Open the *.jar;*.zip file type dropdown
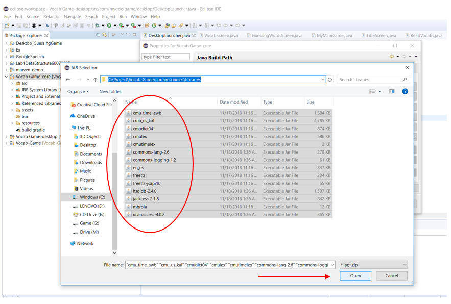Viewport: 451px width, 304px height. pyautogui.click(x=374, y=265)
